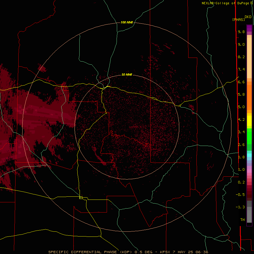Click the legend value "2.6"
This screenshot has width=254, height=254.
pyautogui.click(x=241, y=145)
